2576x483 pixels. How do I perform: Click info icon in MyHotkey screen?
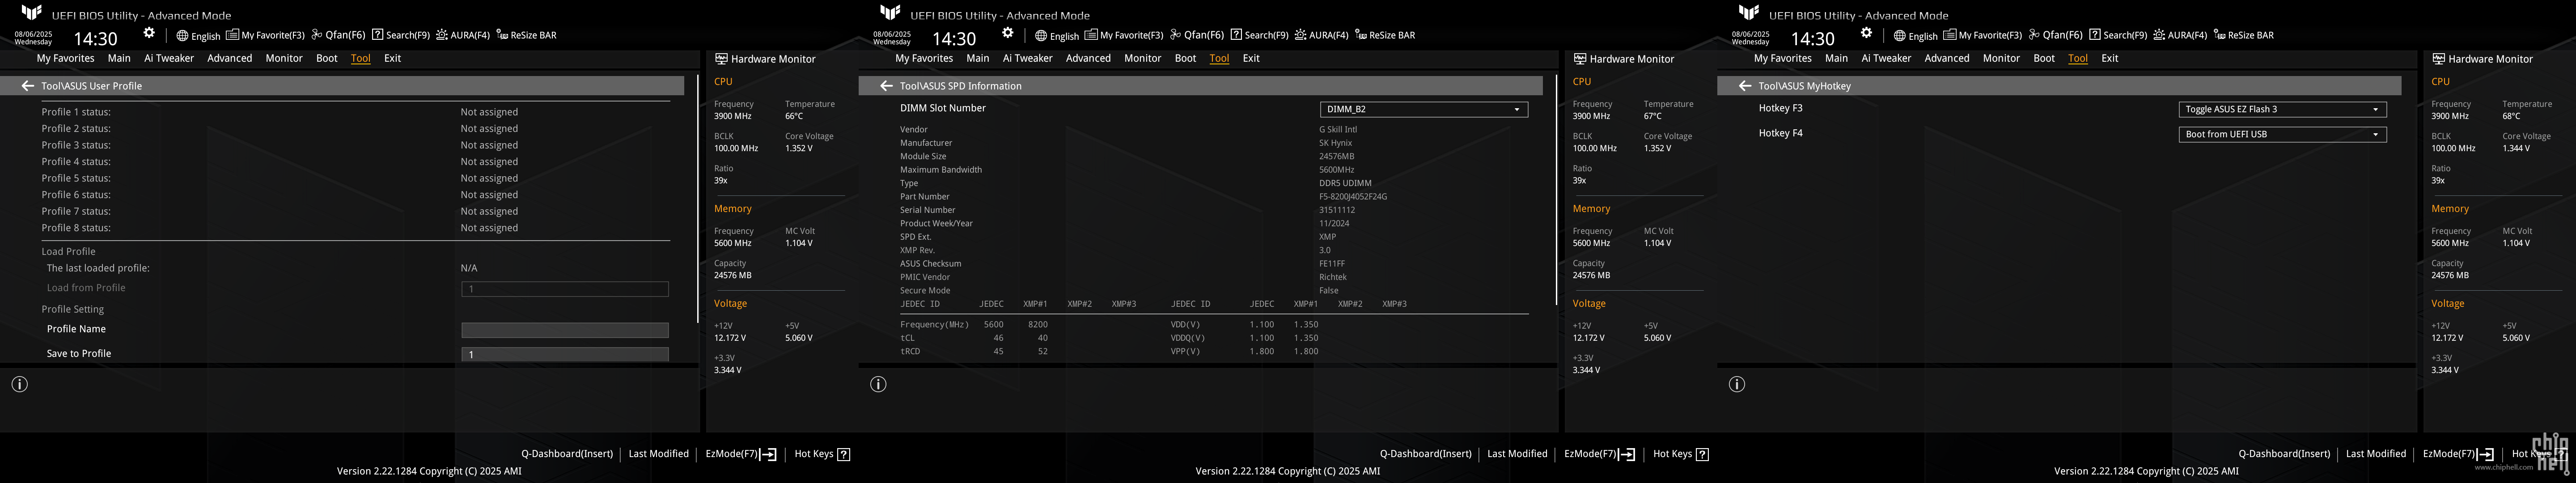[x=1737, y=384]
